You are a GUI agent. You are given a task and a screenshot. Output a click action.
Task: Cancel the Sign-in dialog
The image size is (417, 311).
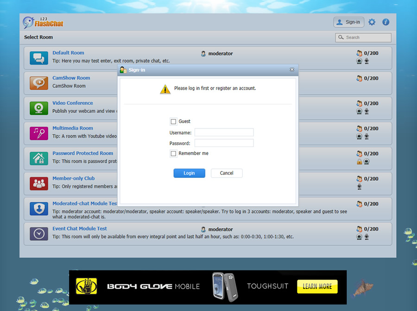coord(227,173)
